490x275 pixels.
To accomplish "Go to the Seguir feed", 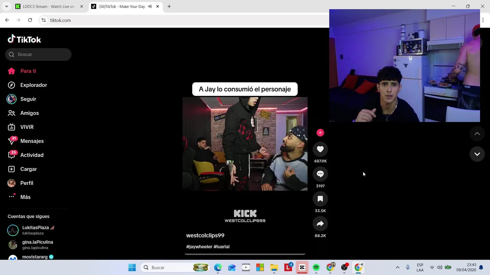I will click(22, 99).
